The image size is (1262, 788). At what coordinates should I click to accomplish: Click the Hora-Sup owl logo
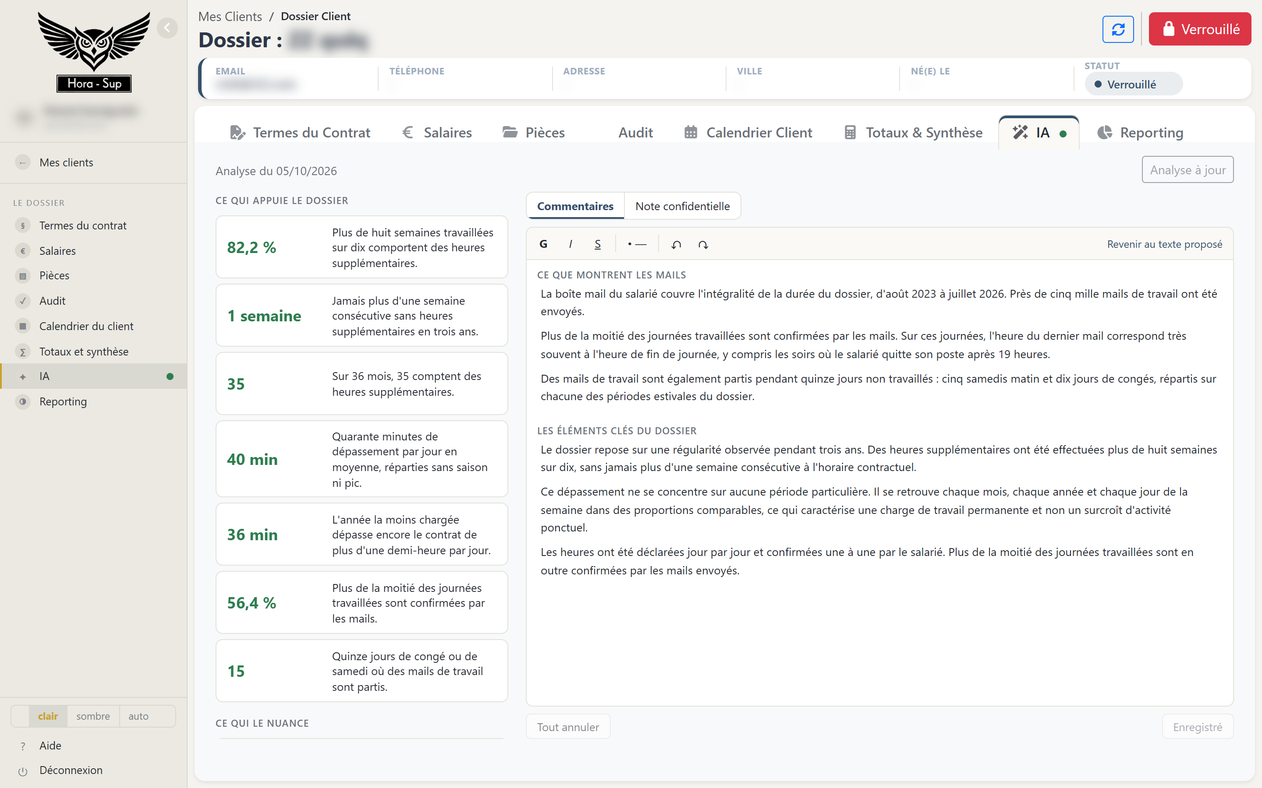pyautogui.click(x=94, y=52)
